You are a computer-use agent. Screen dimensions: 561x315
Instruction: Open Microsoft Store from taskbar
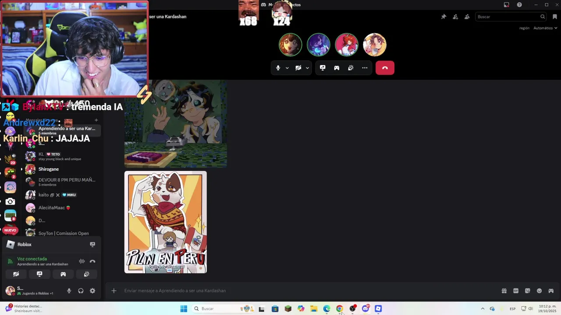[x=275, y=309]
